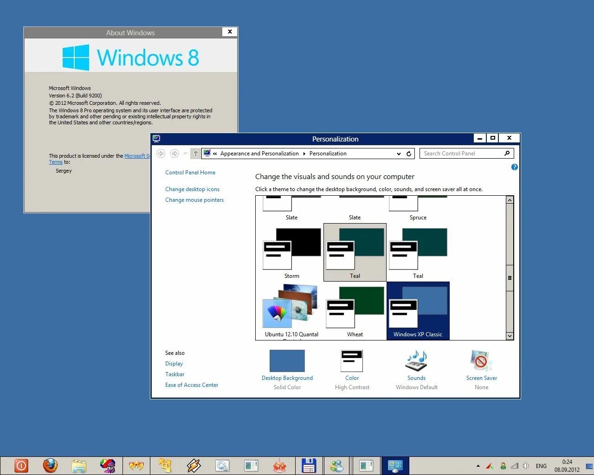Image resolution: width=594 pixels, height=475 pixels.
Task: Open Firefox from the taskbar
Action: tap(50, 465)
